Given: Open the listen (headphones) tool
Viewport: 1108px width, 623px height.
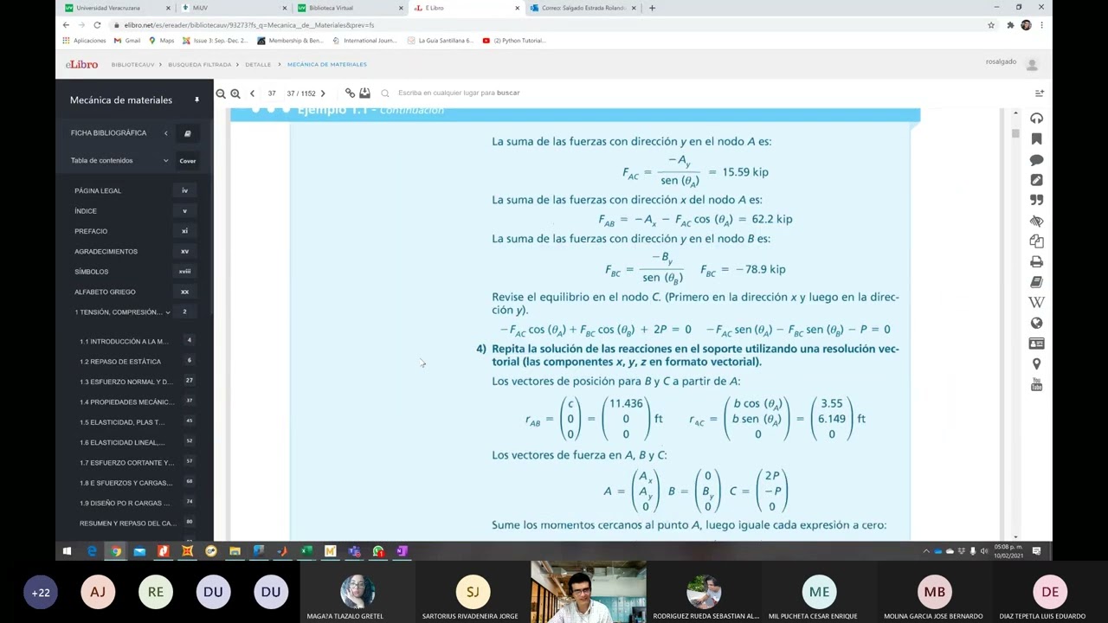Looking at the screenshot, I should 1036,118.
